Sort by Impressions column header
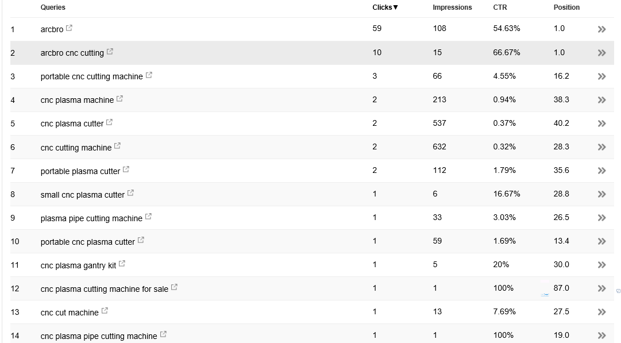The image size is (621, 343). [452, 7]
